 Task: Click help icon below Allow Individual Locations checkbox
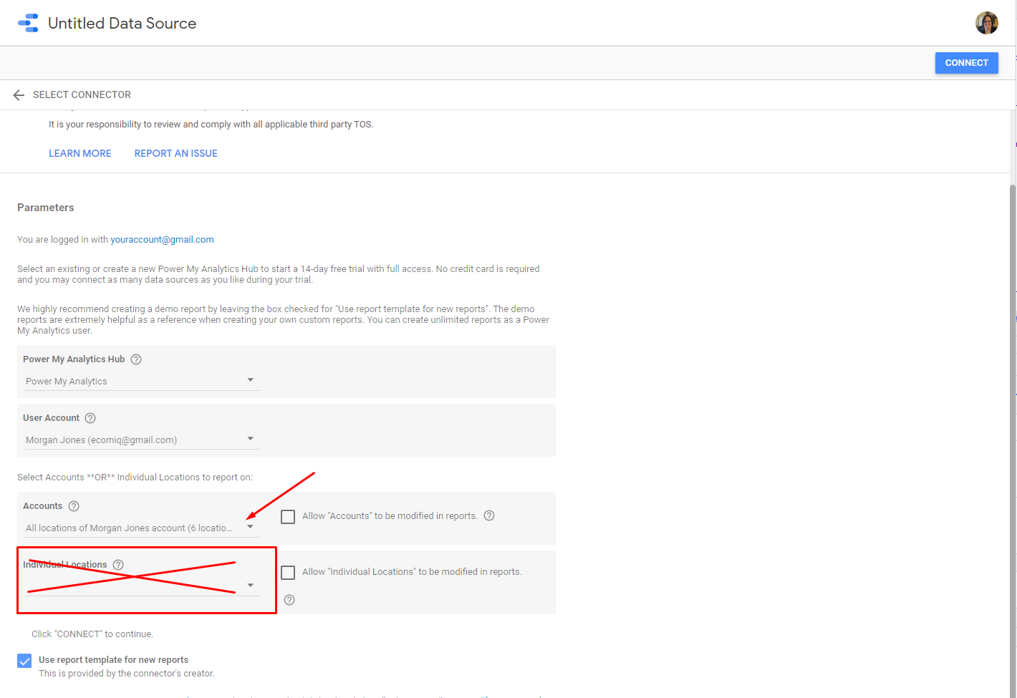(x=289, y=600)
